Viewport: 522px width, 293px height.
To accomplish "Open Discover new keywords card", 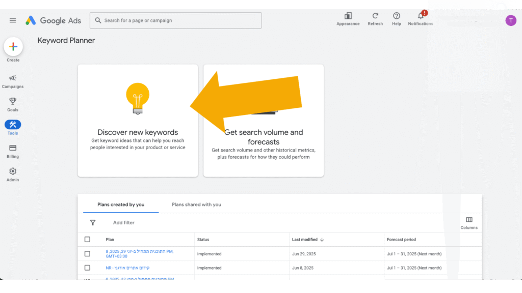I will 138,121.
